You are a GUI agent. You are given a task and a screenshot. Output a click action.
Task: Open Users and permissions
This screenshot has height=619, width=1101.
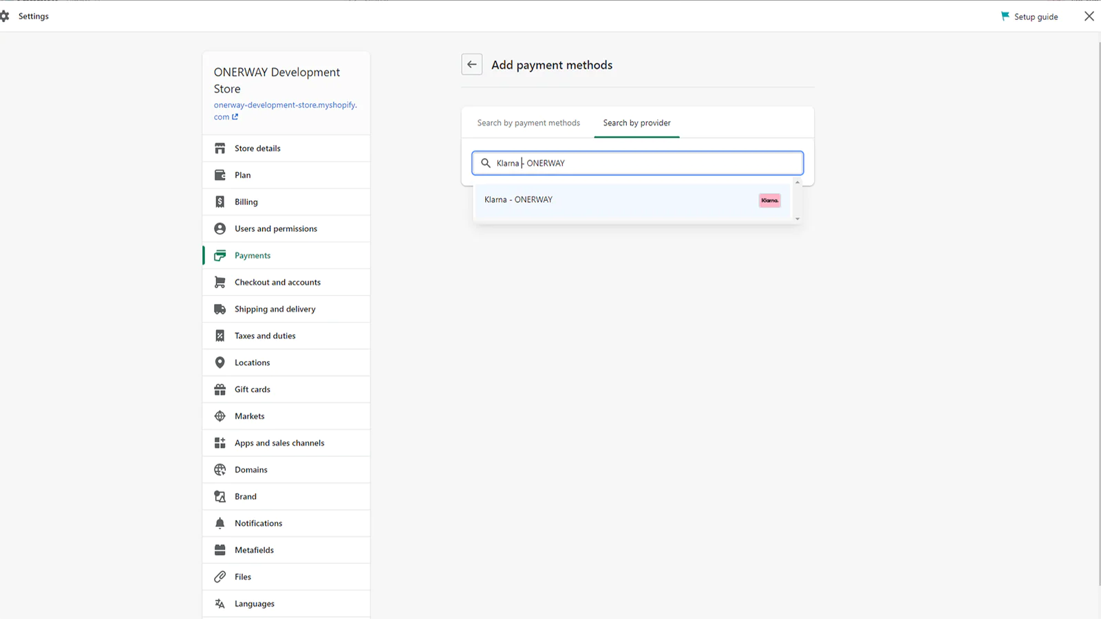pos(286,229)
